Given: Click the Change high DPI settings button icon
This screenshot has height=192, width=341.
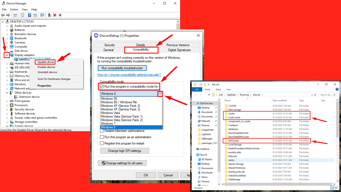Looking at the screenshot, I should [124, 151].
